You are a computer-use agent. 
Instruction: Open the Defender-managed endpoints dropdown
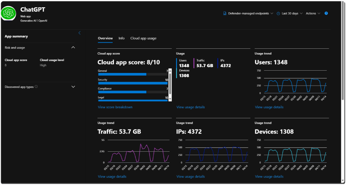tap(248, 13)
